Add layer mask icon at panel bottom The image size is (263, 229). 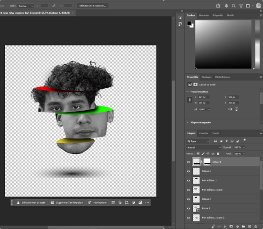pos(231,227)
